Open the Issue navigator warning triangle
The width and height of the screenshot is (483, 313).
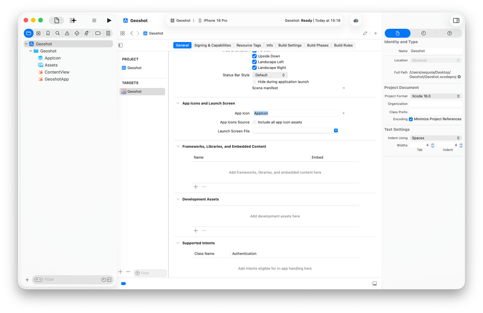pyautogui.click(x=67, y=33)
